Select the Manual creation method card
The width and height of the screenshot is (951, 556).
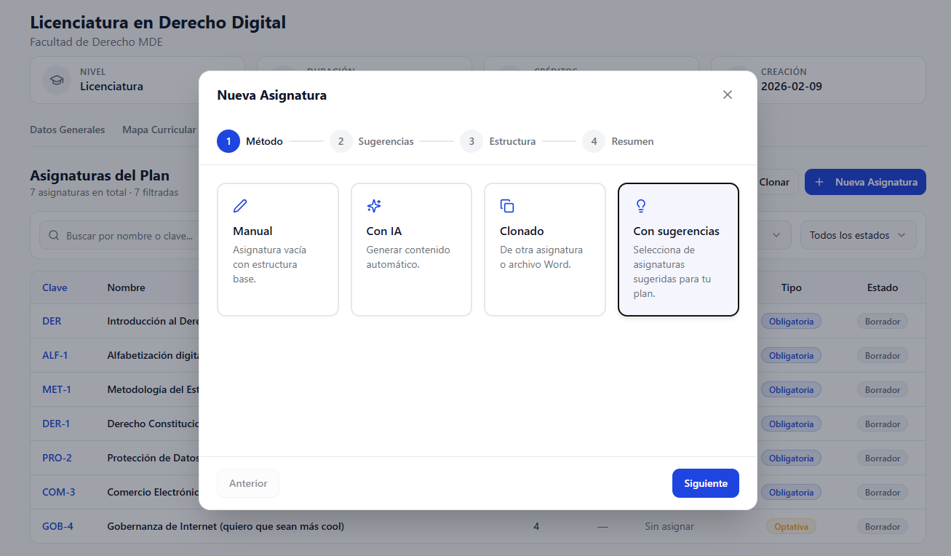pos(277,249)
